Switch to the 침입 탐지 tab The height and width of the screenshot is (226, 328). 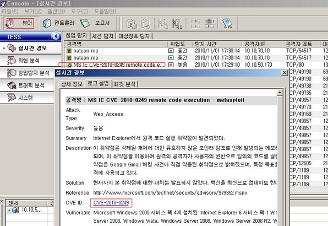[x=76, y=36]
